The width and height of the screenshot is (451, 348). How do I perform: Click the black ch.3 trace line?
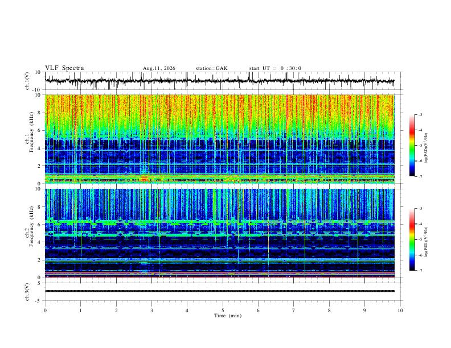click(220, 291)
